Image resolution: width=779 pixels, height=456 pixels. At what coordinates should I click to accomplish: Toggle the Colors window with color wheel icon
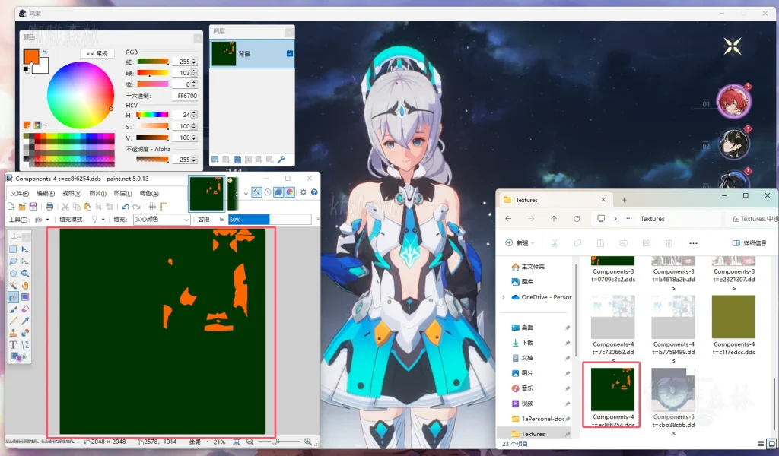289,192
